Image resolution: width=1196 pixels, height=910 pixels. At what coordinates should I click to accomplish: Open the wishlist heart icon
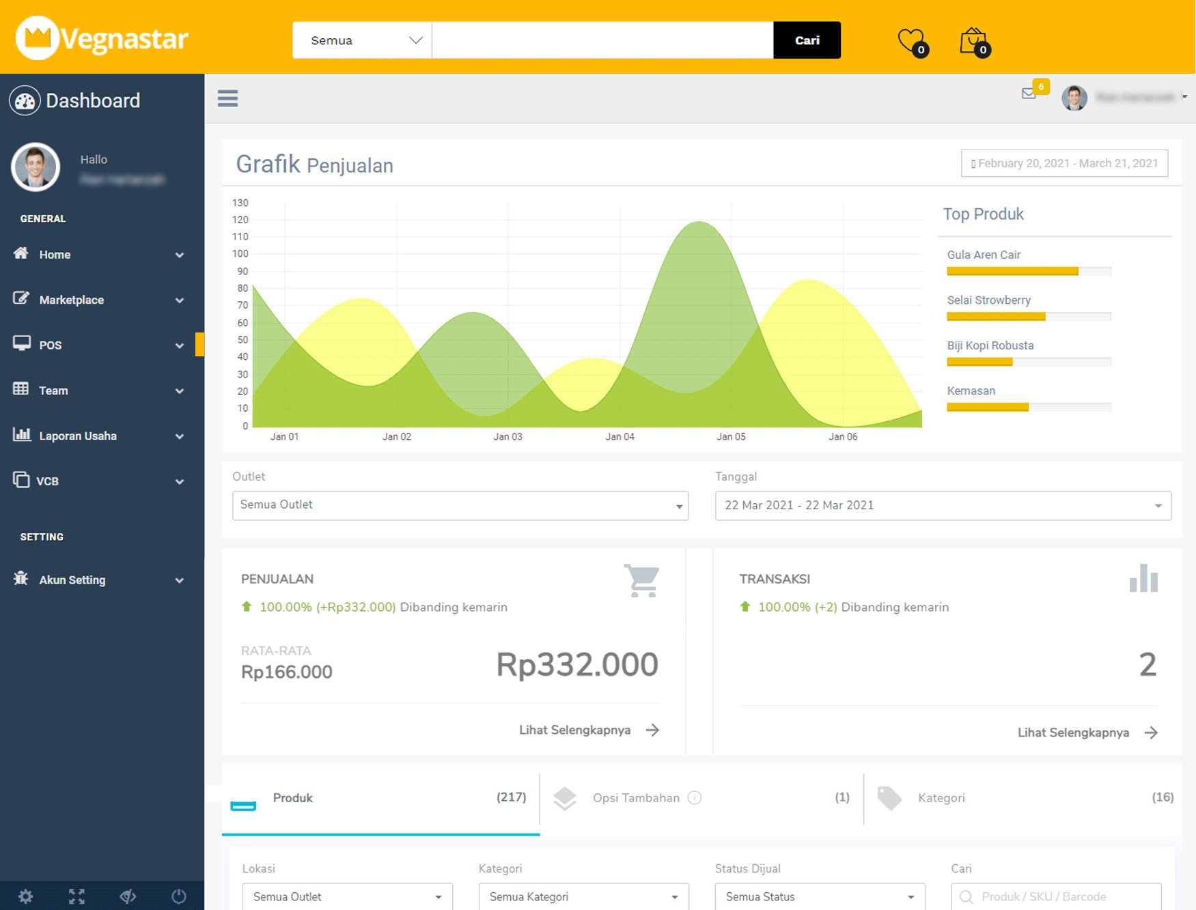(910, 41)
